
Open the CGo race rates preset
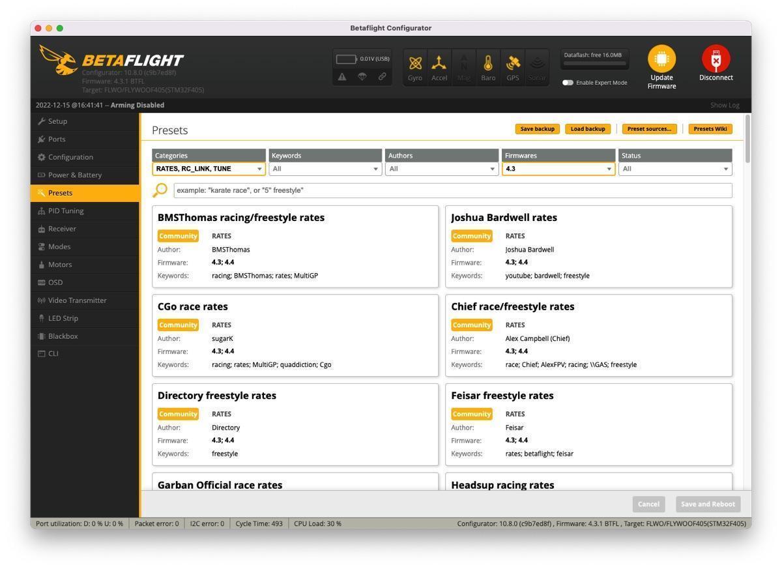pos(295,336)
